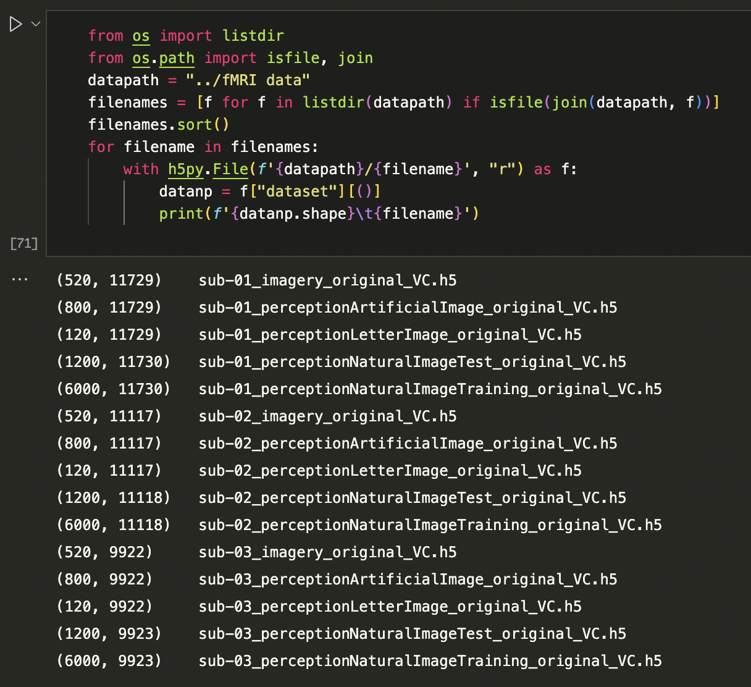Click the execution count [71] label
Screen dimensions: 751x687
tap(23, 243)
